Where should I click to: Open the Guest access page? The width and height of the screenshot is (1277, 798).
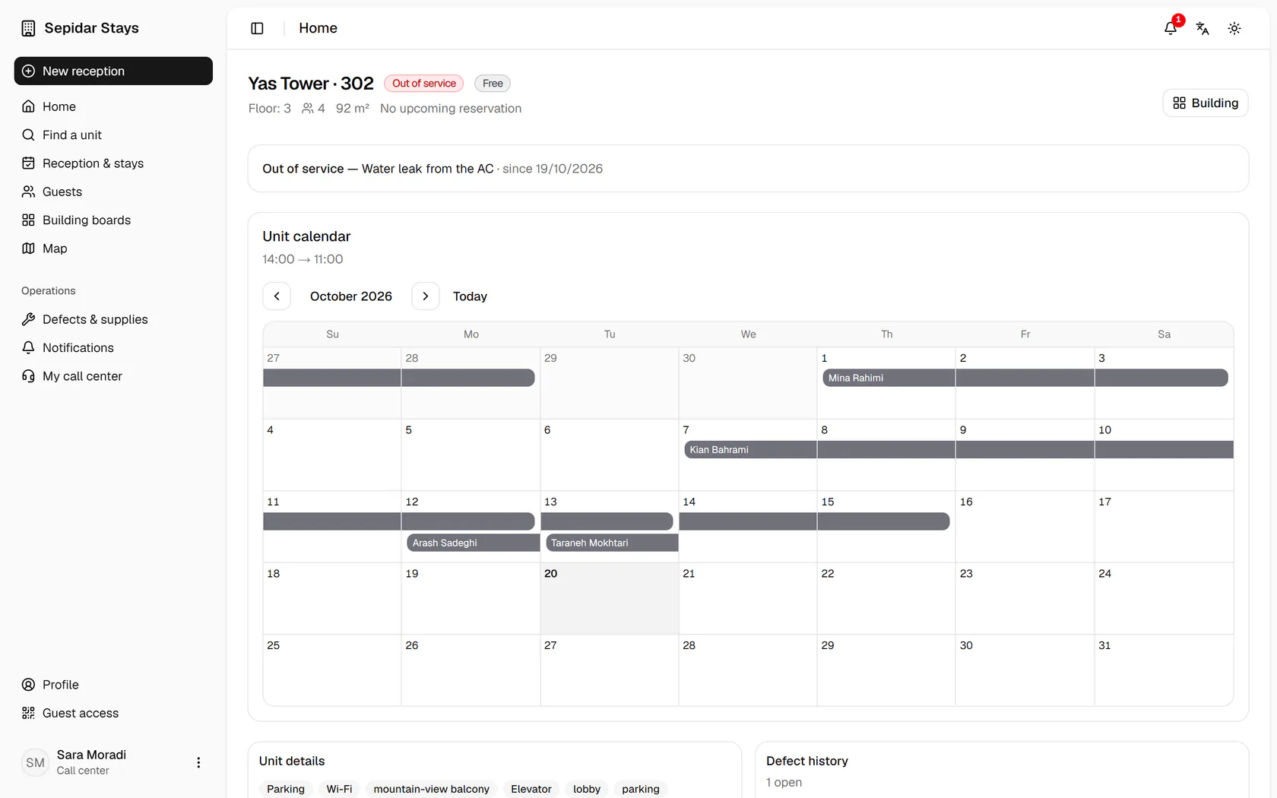pos(113,713)
